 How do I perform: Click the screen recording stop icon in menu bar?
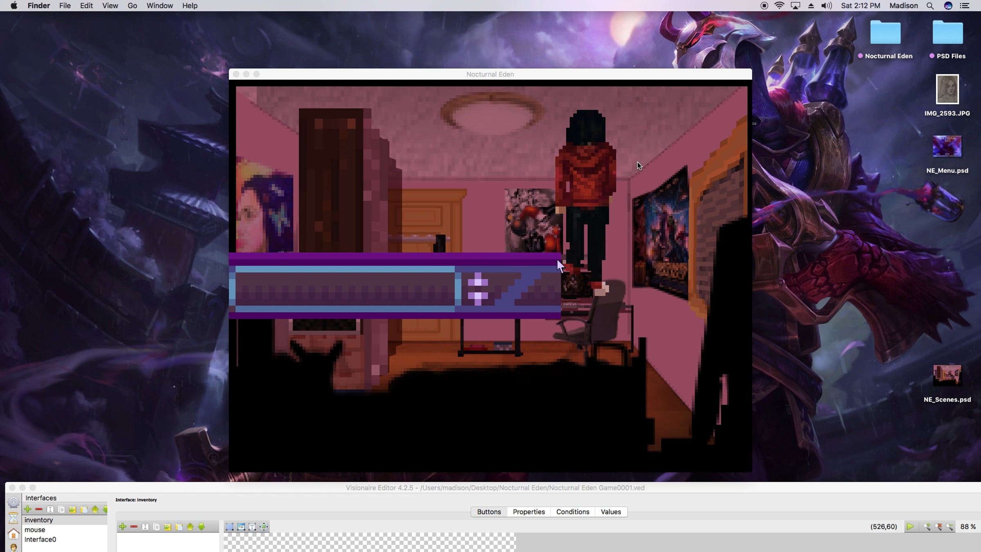click(764, 6)
